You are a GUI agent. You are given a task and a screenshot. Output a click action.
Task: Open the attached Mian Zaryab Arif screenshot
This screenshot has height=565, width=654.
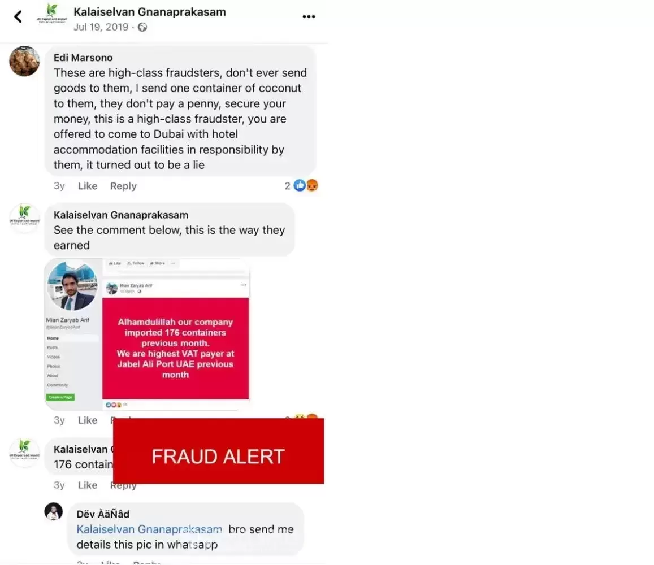pyautogui.click(x=147, y=334)
